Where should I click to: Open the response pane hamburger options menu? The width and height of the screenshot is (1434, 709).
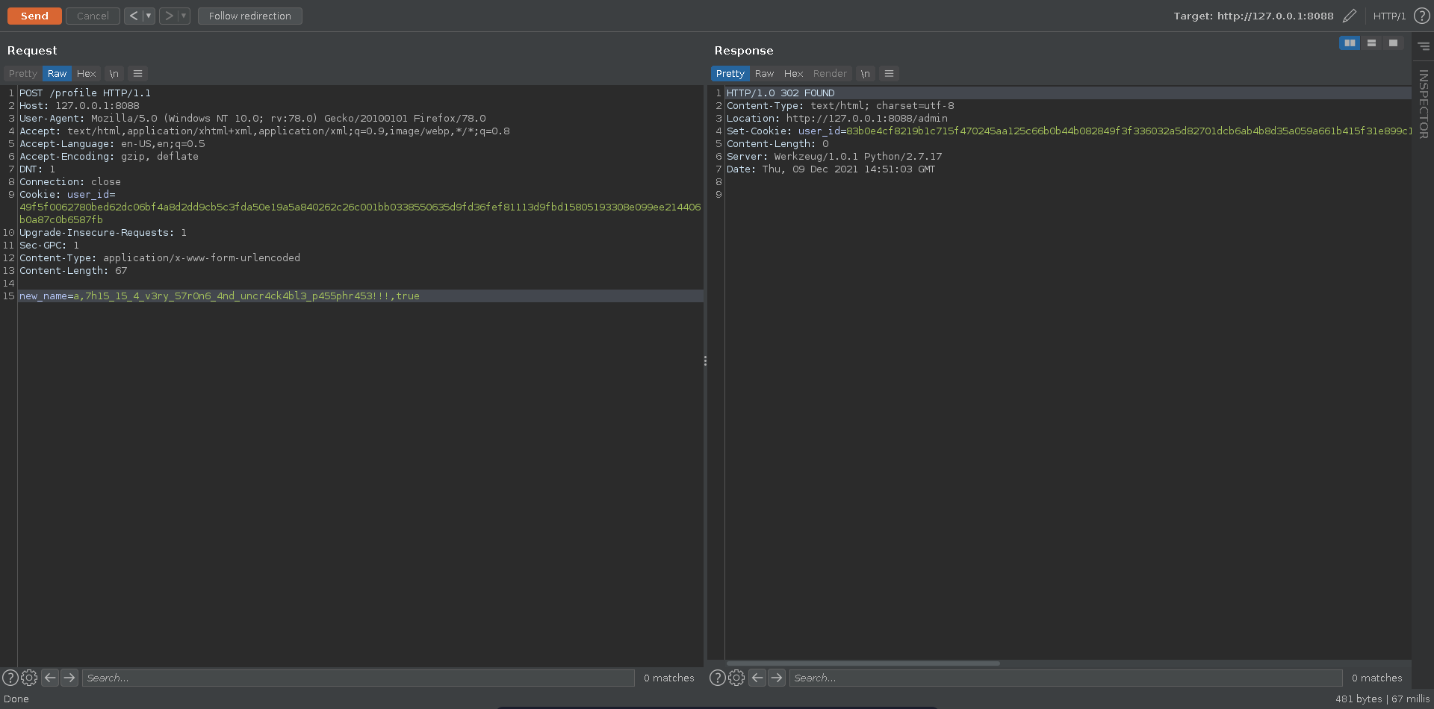coord(889,73)
